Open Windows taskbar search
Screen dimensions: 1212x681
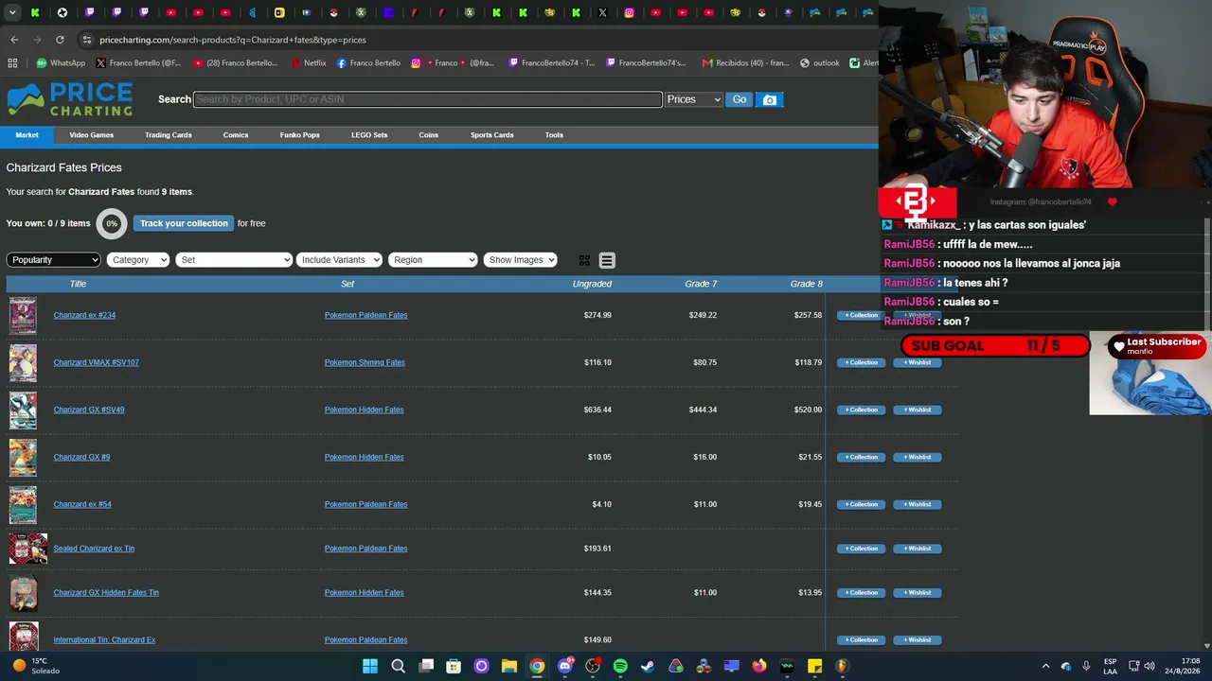pos(399,666)
